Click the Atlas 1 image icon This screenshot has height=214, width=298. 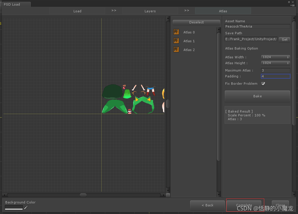click(x=176, y=41)
